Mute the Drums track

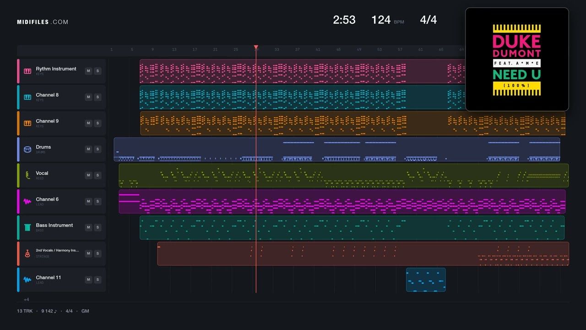coord(88,149)
